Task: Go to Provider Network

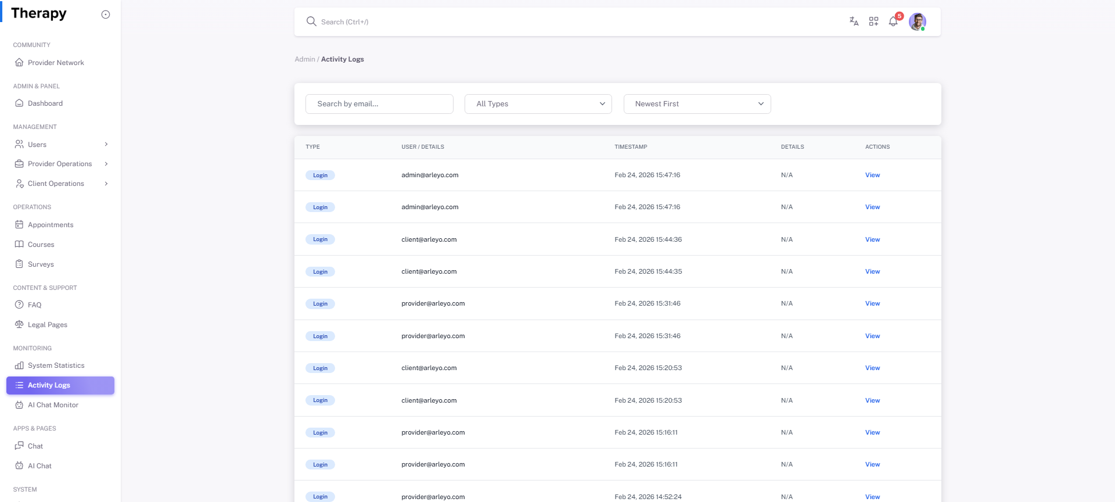Action: tap(56, 63)
